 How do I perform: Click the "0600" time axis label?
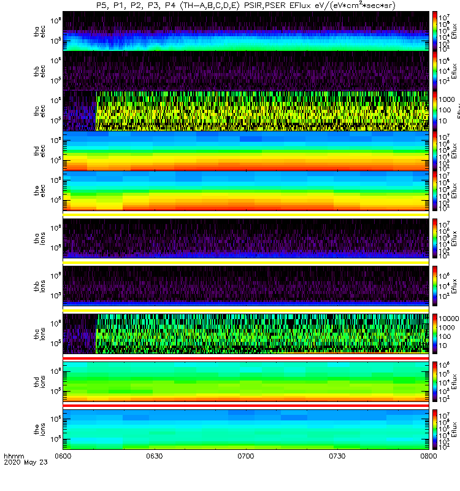[63, 456]
